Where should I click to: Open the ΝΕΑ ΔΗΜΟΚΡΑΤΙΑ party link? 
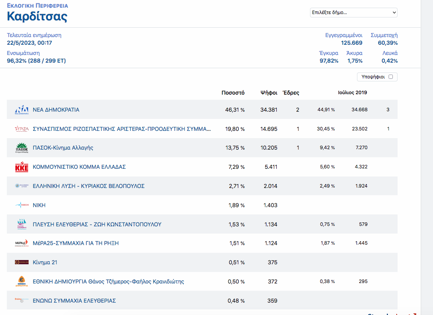click(x=56, y=110)
